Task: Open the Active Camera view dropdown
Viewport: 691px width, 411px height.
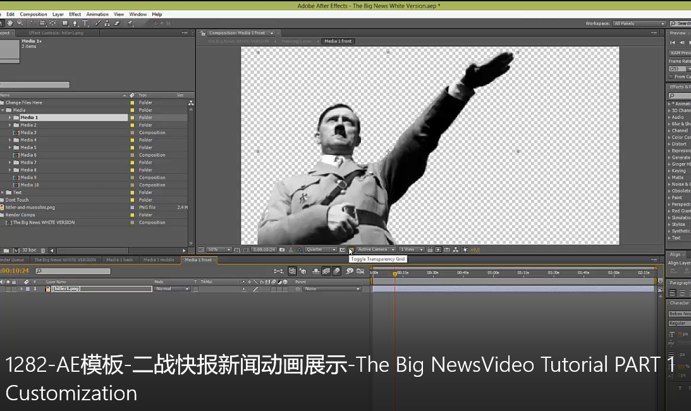Action: point(376,250)
